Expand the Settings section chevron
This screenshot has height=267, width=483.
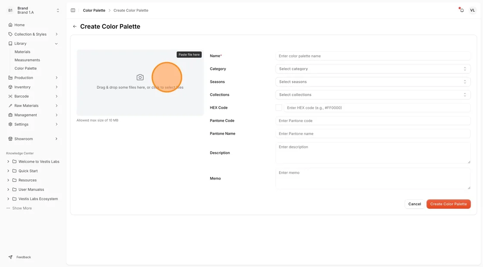click(x=56, y=124)
